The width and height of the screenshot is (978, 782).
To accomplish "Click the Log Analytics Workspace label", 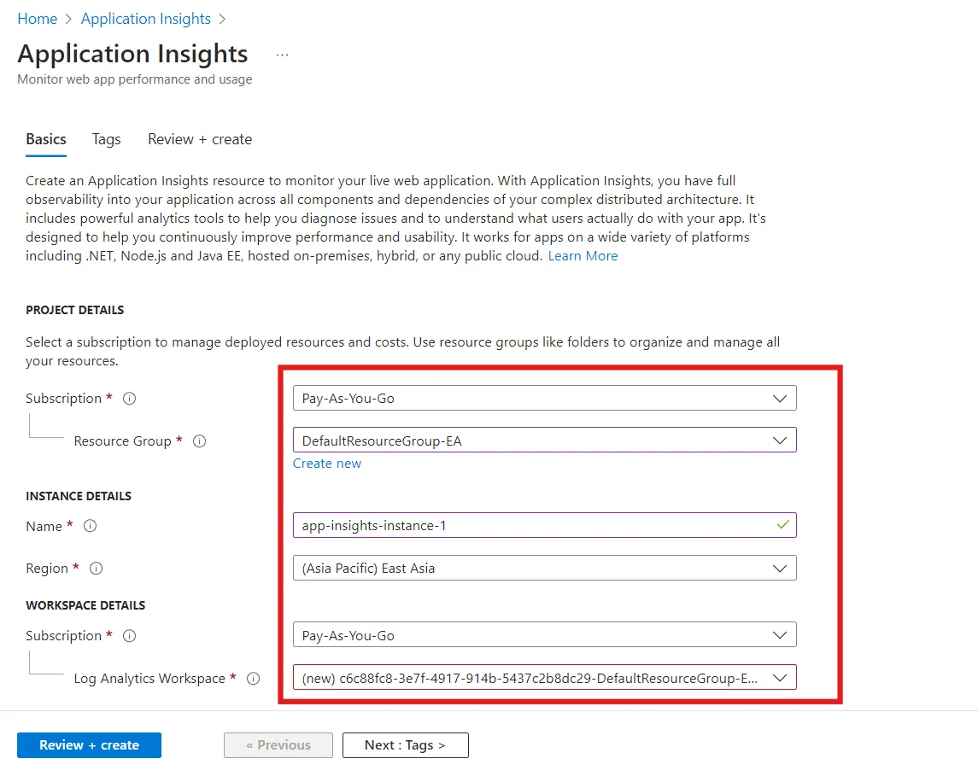I will click(149, 679).
